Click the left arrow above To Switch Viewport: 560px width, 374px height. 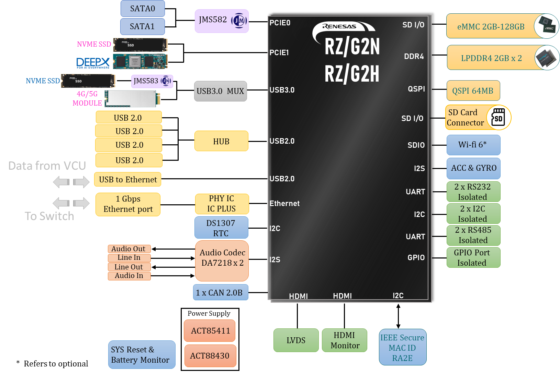[61, 203]
